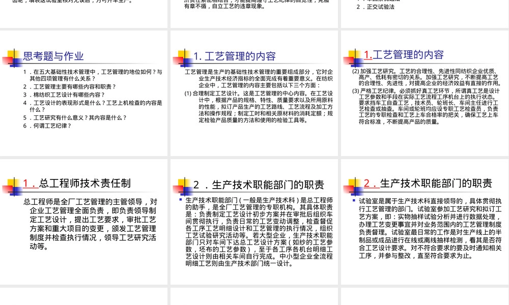
Task: Click paragraph starting 总工程师是全厂工艺管理的主管领导
Action: [90, 224]
